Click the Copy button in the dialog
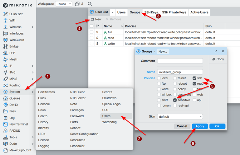The image size is (240, 155). [218, 59]
